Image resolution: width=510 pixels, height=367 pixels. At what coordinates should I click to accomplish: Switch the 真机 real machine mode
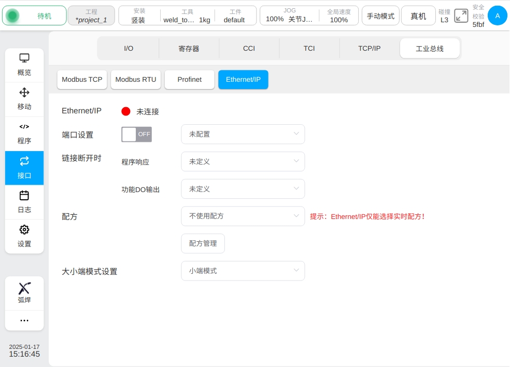pos(418,16)
